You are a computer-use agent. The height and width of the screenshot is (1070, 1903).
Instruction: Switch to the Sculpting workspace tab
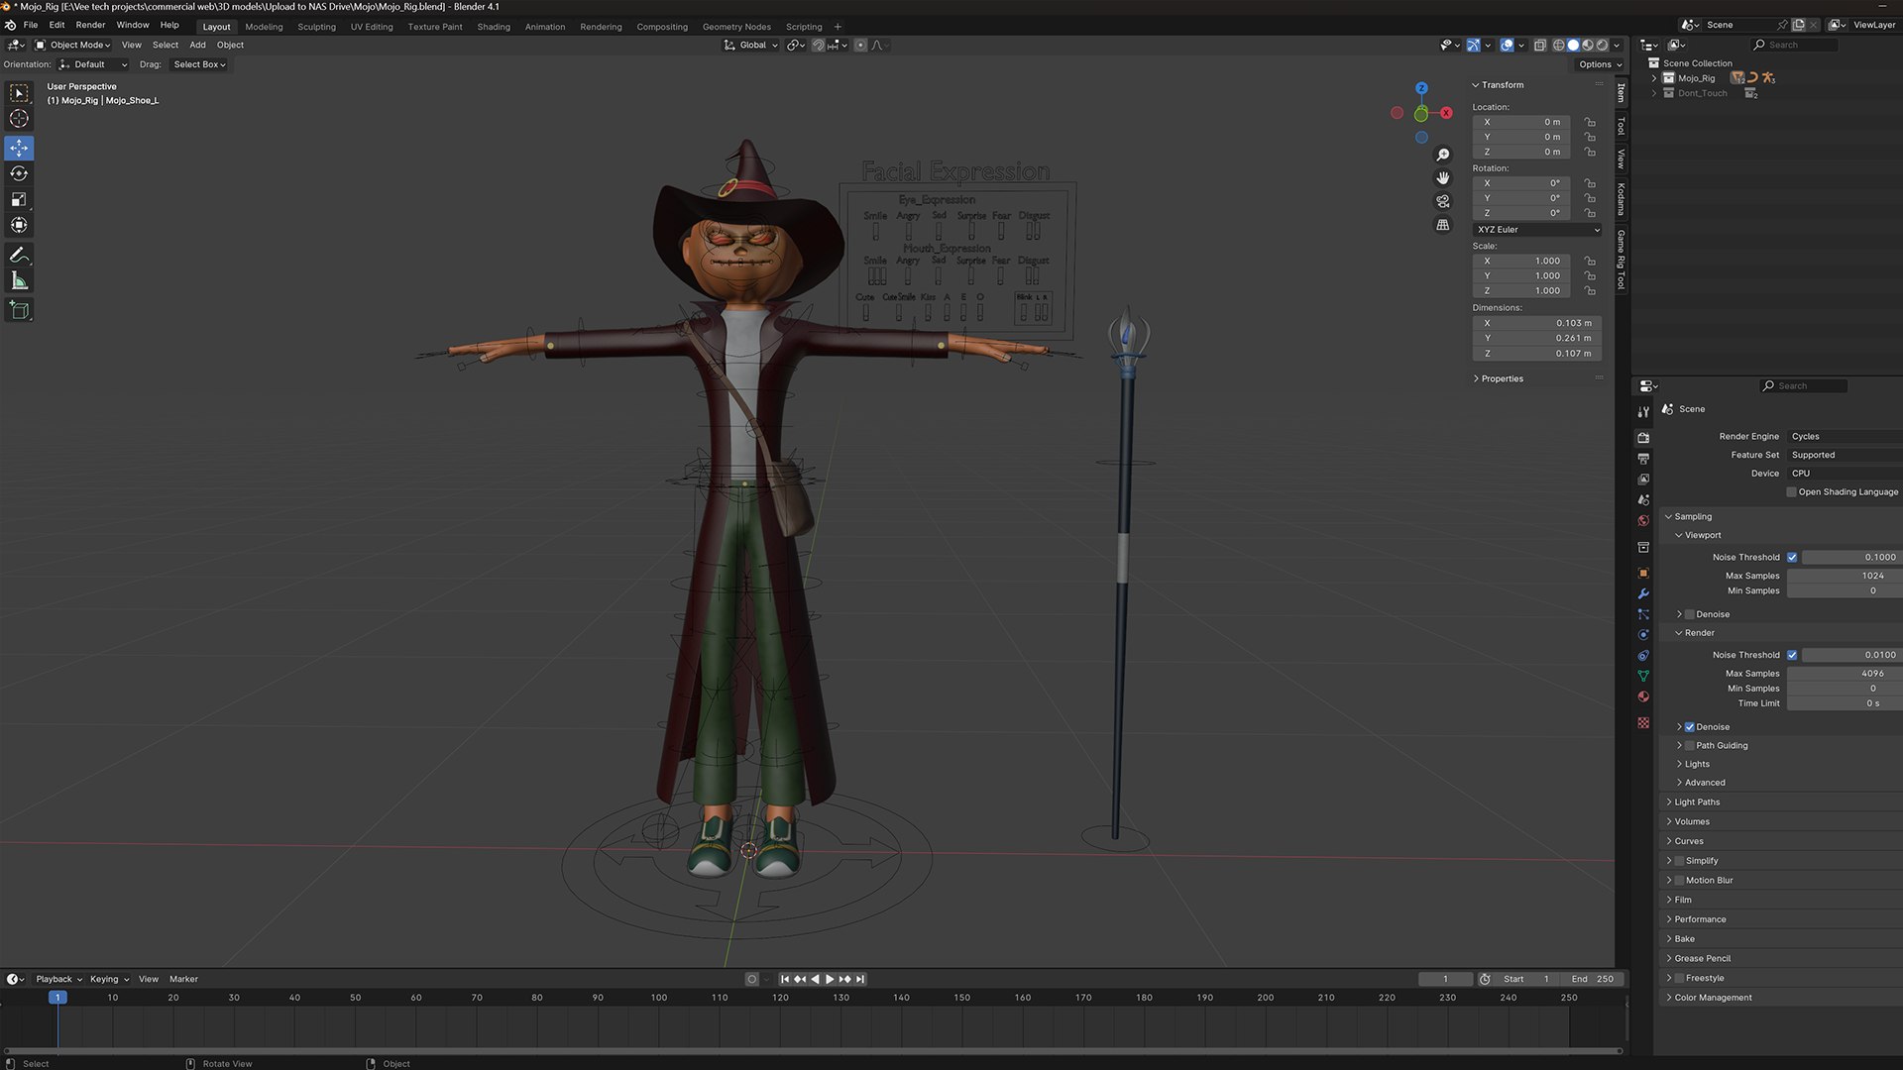(x=316, y=27)
